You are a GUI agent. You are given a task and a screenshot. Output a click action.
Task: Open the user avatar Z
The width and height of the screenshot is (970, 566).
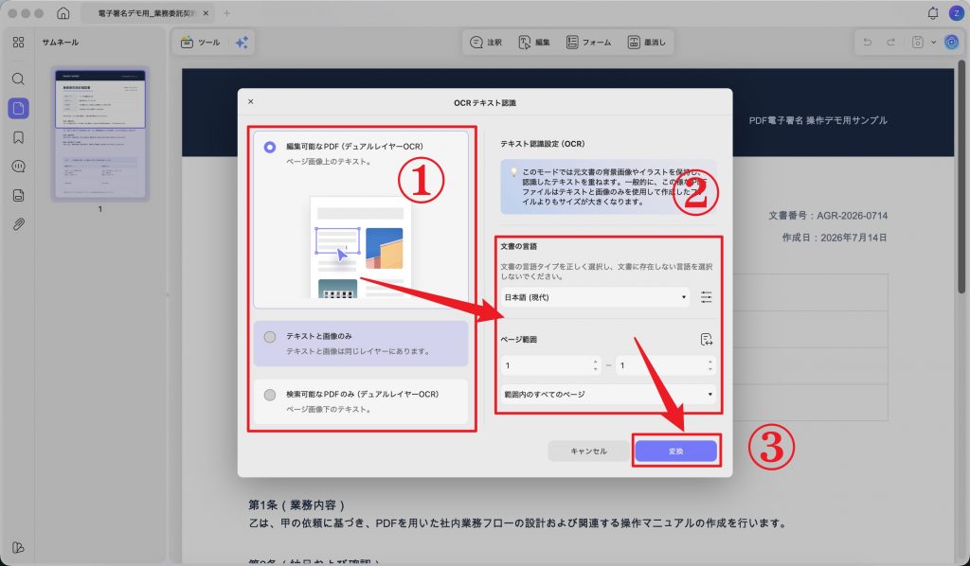[x=957, y=13]
